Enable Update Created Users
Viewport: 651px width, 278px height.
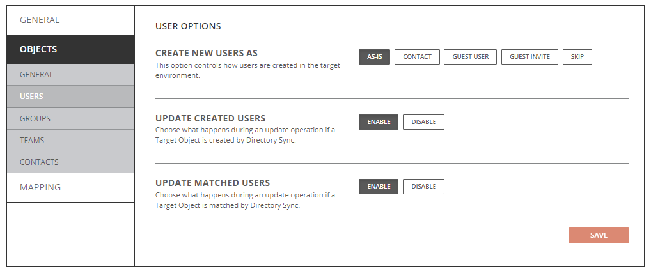coord(379,122)
